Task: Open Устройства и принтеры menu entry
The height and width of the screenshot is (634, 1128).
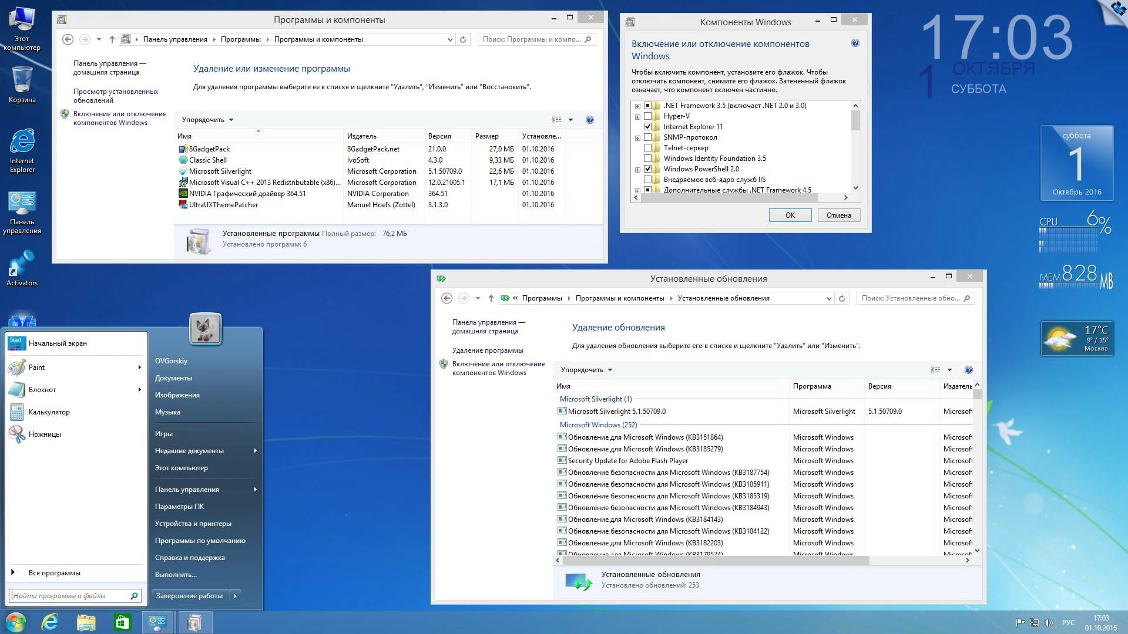Action: pos(193,524)
